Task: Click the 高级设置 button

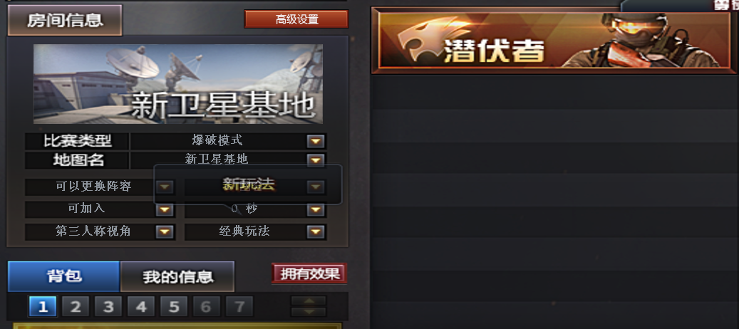Action: (x=296, y=19)
